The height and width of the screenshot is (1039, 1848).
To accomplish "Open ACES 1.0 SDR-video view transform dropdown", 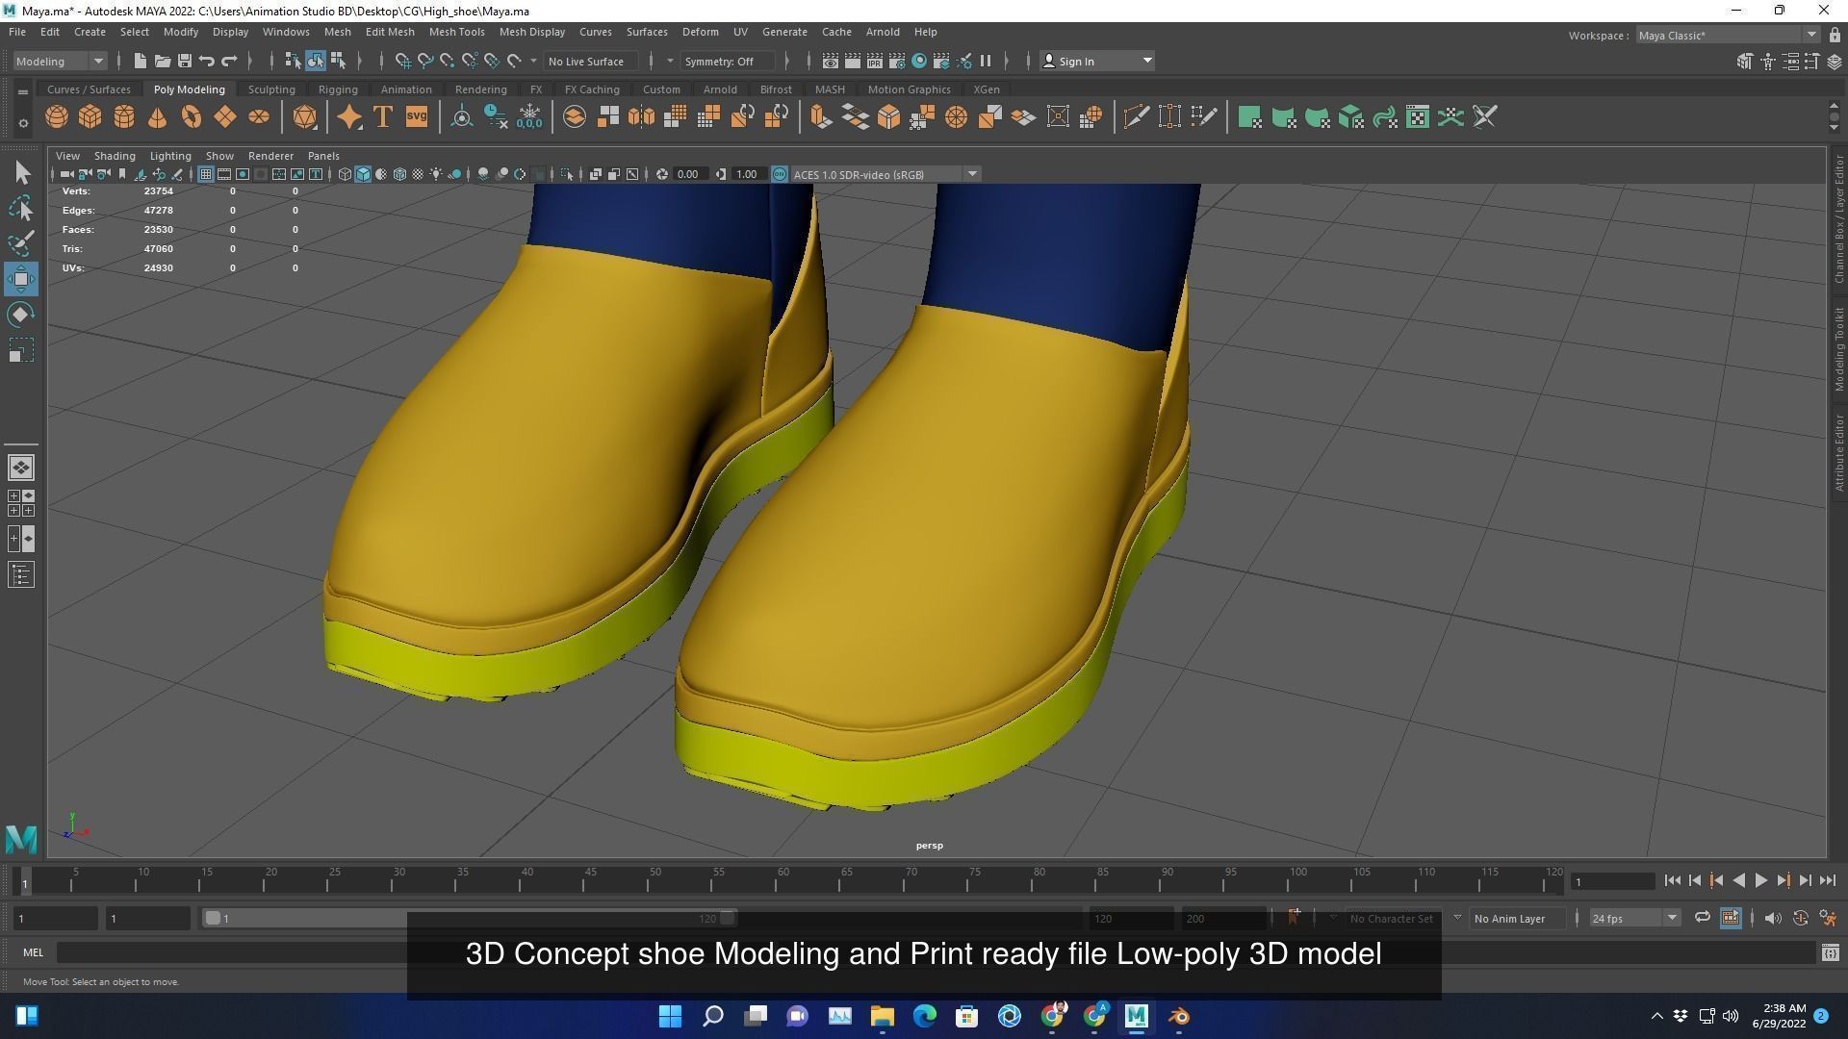I will tap(885, 174).
